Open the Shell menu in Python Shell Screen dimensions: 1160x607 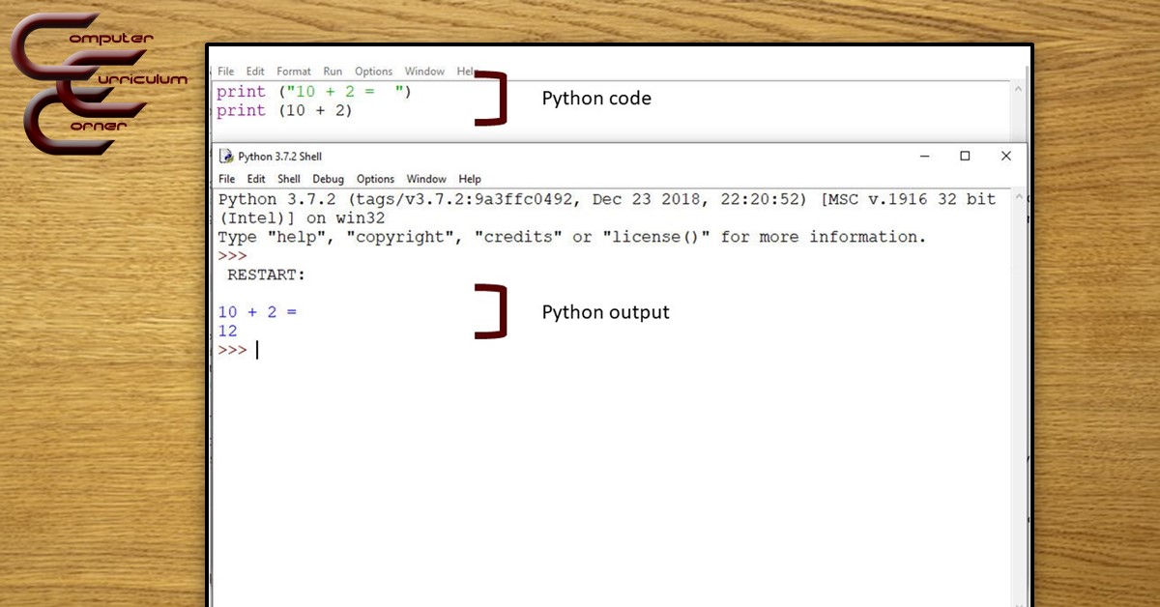tap(288, 179)
